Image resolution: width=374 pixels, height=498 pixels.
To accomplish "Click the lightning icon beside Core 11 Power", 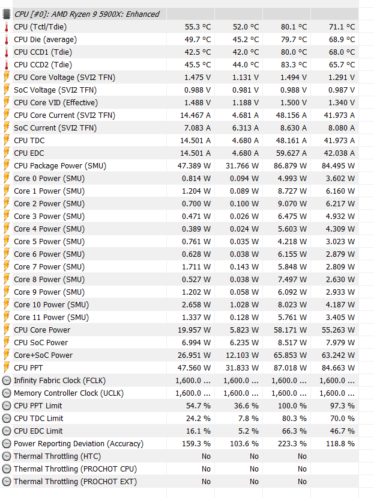I will pyautogui.click(x=7, y=317).
